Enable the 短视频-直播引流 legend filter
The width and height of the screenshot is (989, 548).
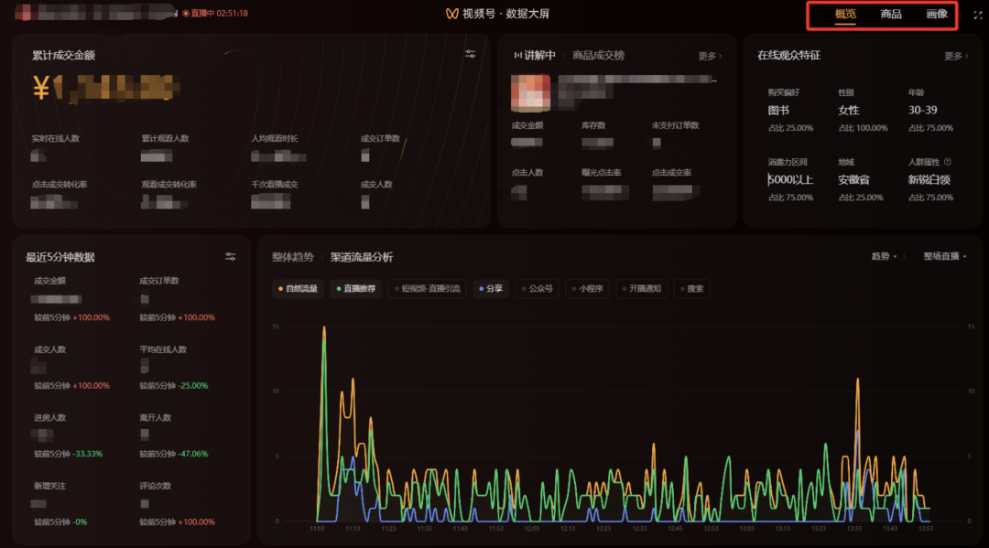click(427, 288)
